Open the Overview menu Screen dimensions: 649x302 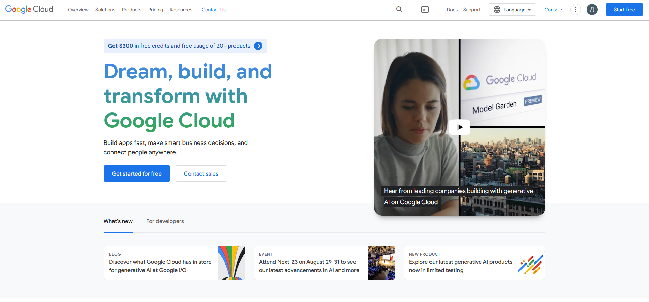click(x=78, y=10)
